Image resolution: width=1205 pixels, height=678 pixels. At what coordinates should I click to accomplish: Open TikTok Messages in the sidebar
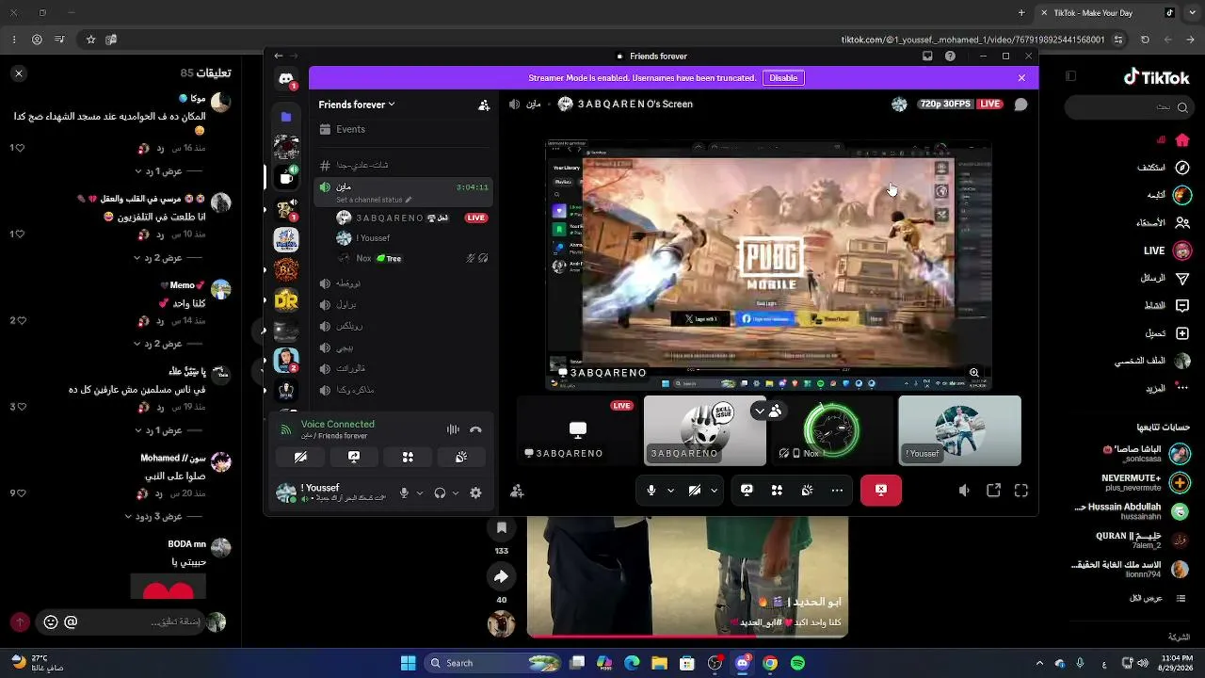(x=1165, y=278)
